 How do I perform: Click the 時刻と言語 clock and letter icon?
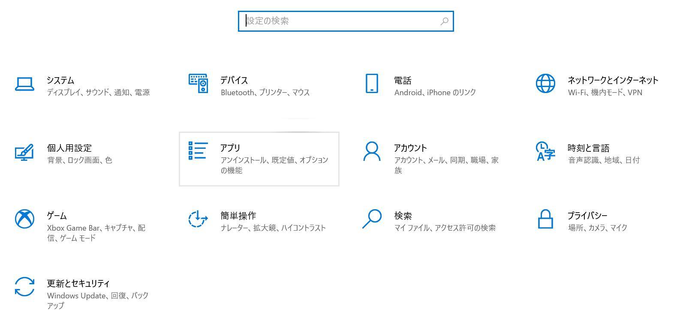[545, 151]
